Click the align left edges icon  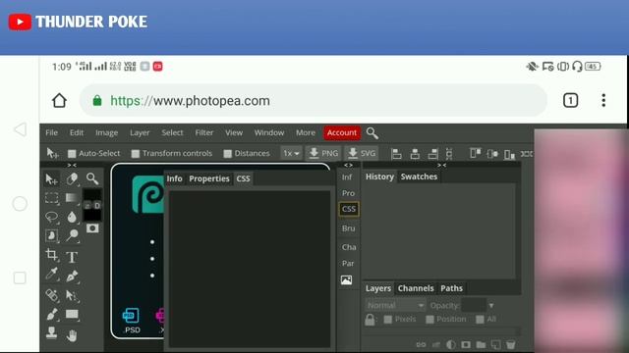[x=396, y=154]
